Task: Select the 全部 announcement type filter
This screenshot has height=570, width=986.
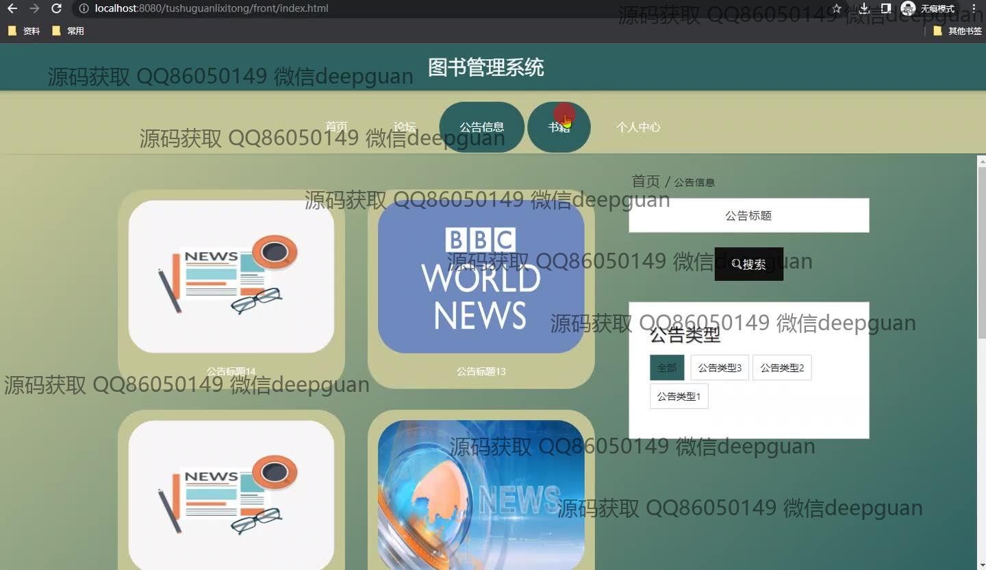Action: (x=667, y=368)
